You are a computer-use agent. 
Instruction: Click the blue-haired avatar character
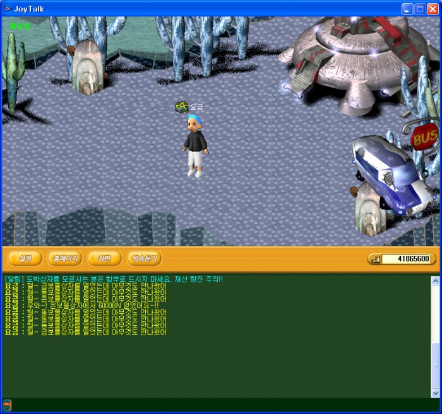pos(194,147)
